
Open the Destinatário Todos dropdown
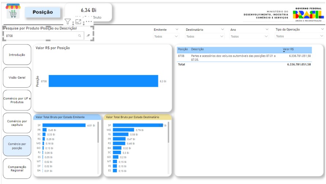coord(204,36)
